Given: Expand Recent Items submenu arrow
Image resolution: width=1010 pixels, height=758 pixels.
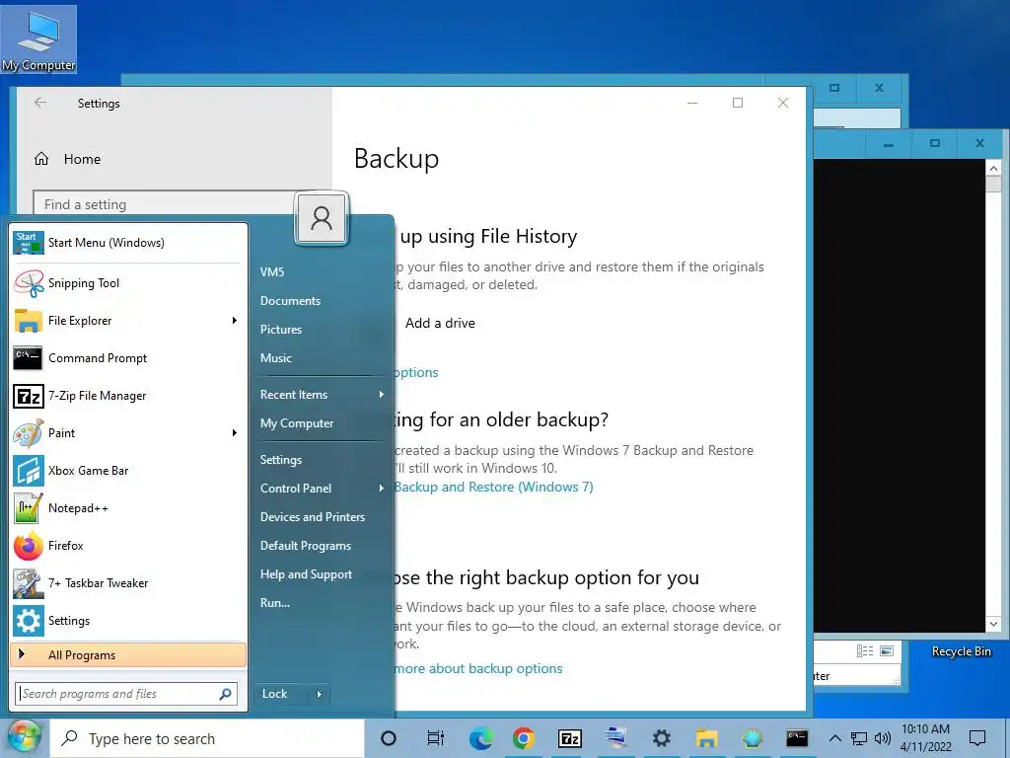Looking at the screenshot, I should coord(382,395).
